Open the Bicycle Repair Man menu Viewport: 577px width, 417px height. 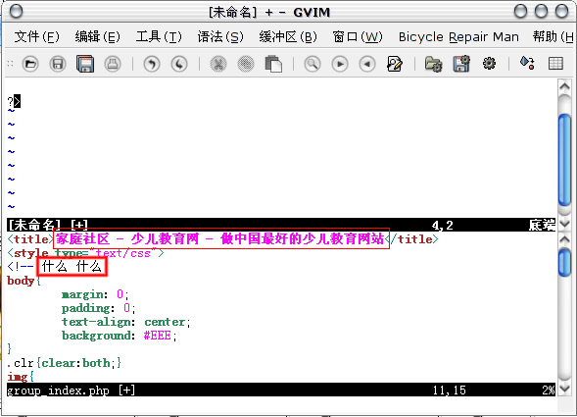click(x=458, y=37)
